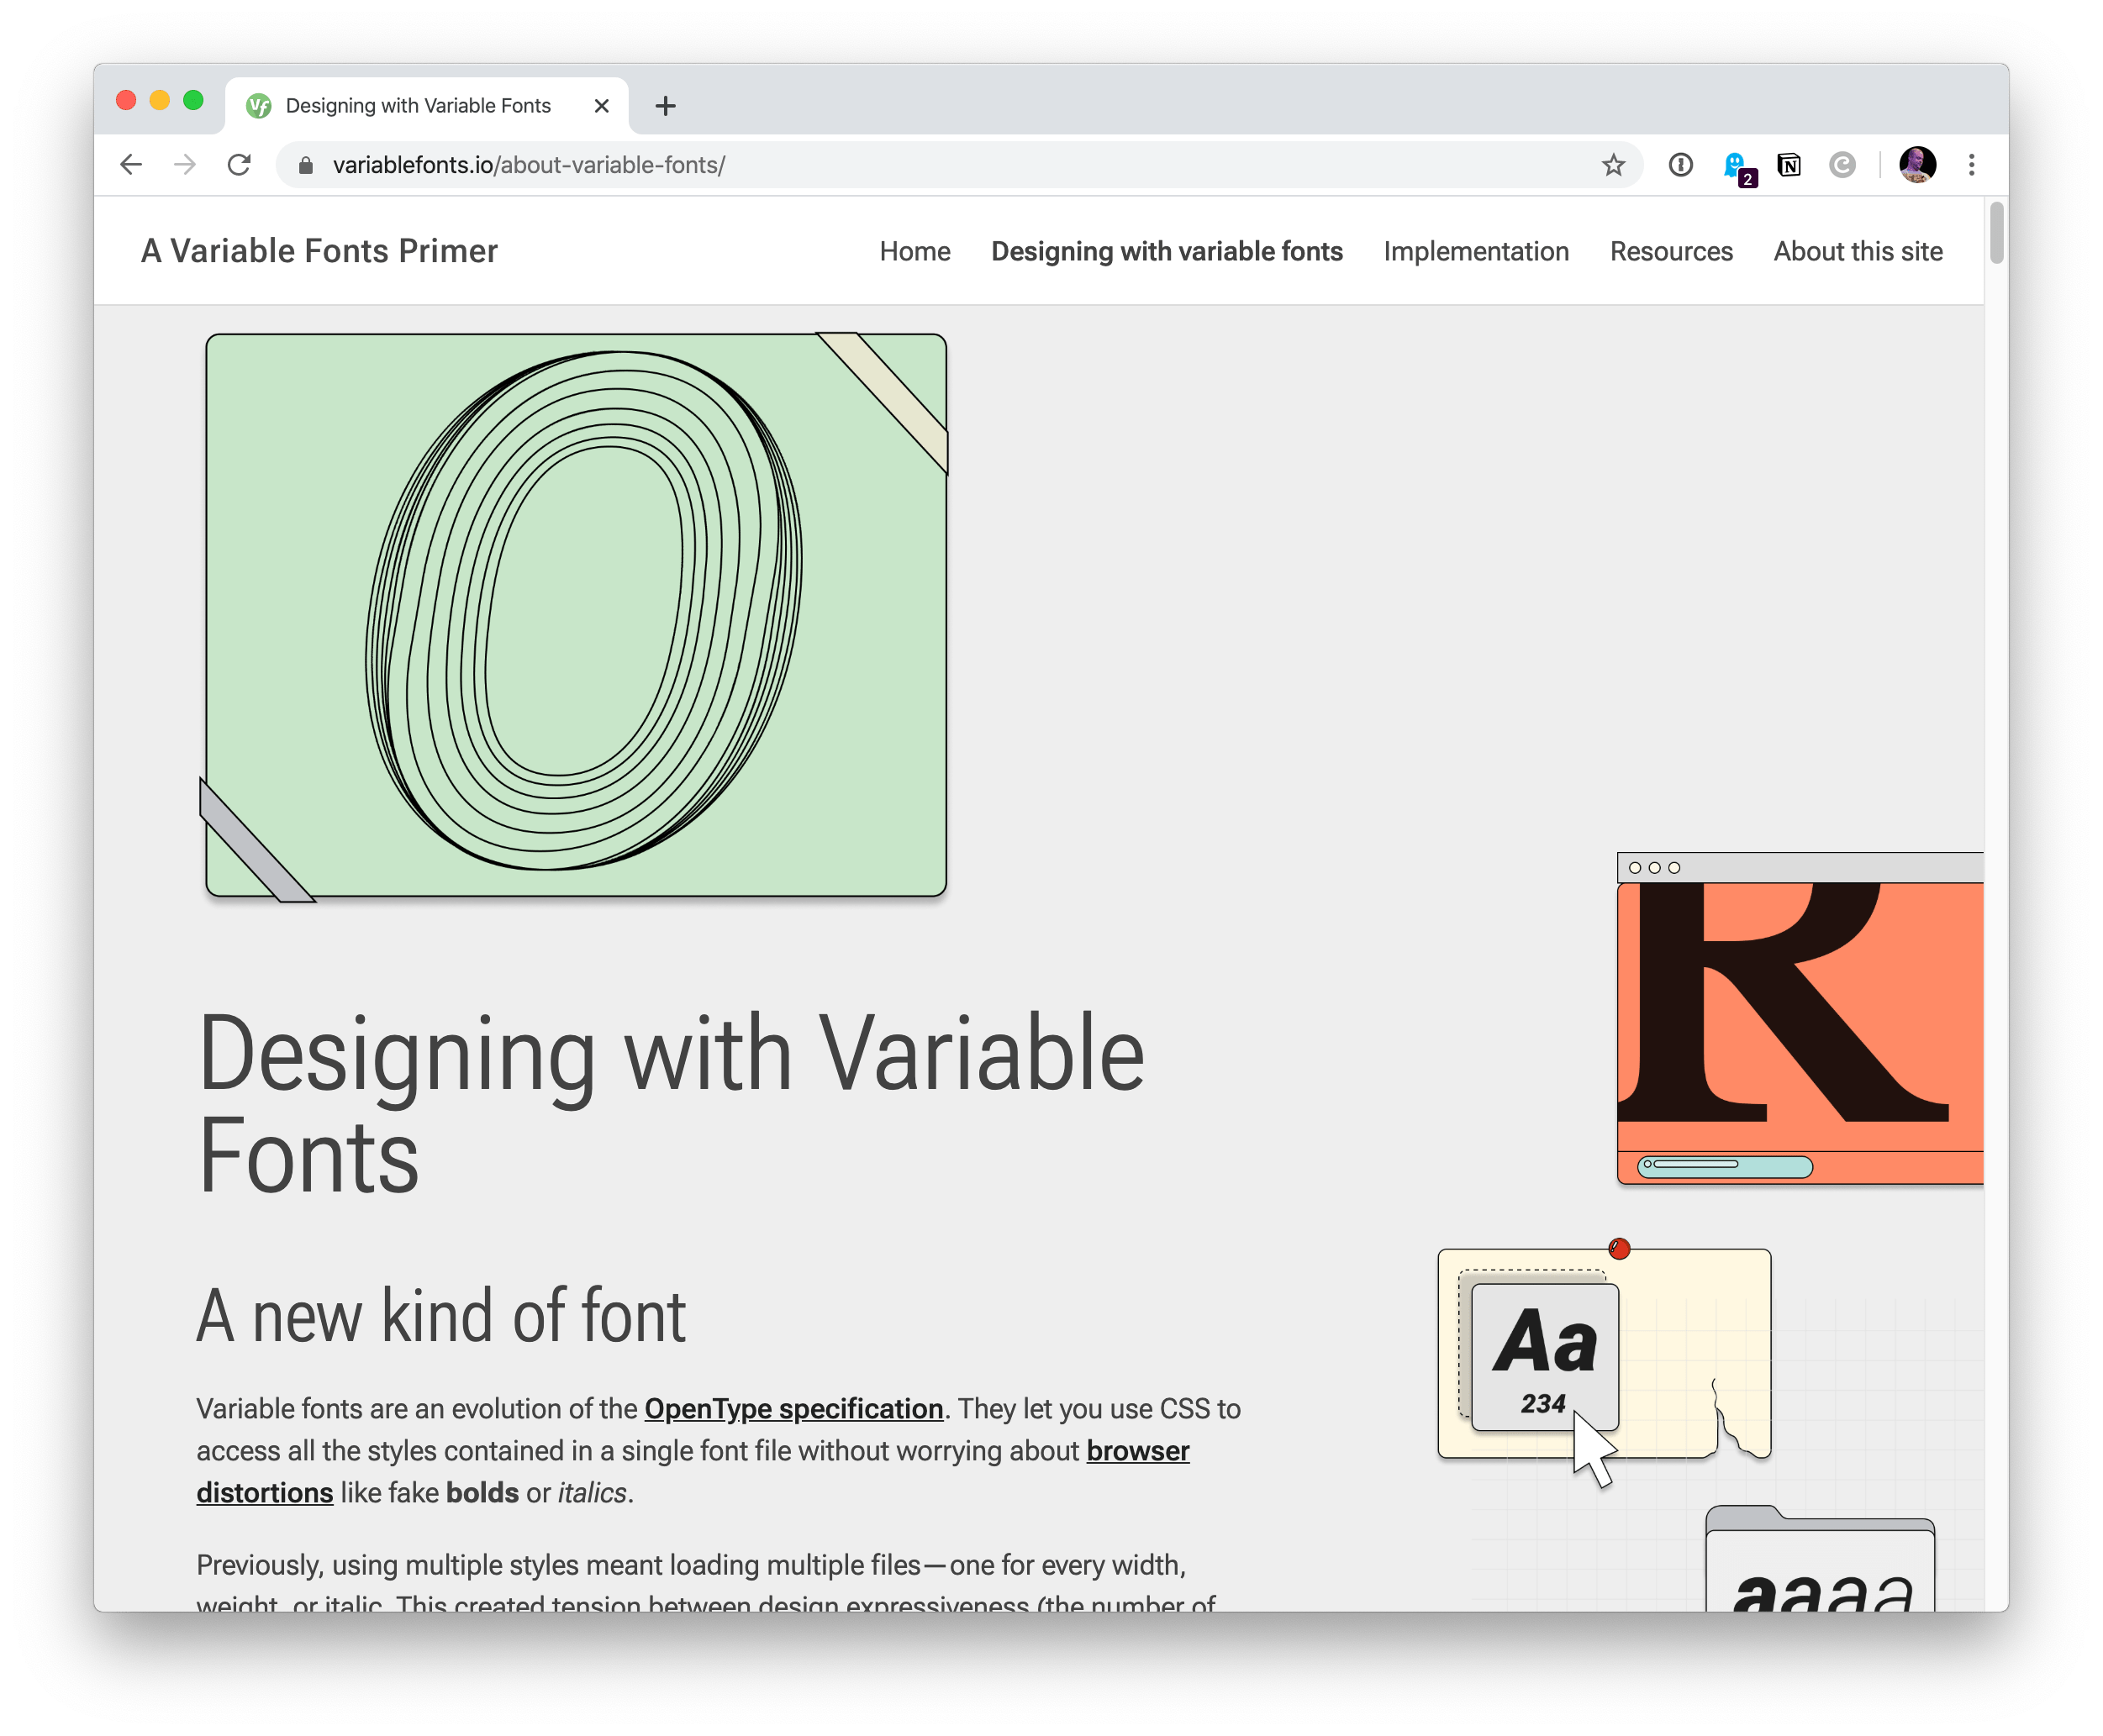Close the Designing with Variable Fonts tab

601,106
